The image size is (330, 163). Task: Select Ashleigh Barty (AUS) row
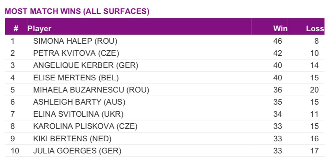click(80, 102)
